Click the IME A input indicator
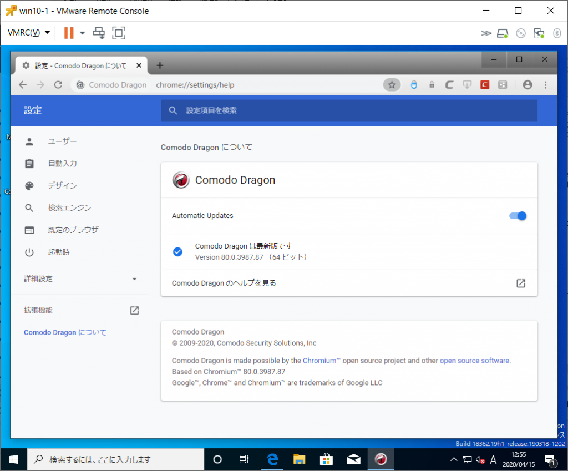 point(493,460)
